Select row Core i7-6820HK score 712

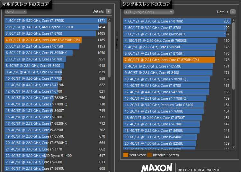pos(56,123)
